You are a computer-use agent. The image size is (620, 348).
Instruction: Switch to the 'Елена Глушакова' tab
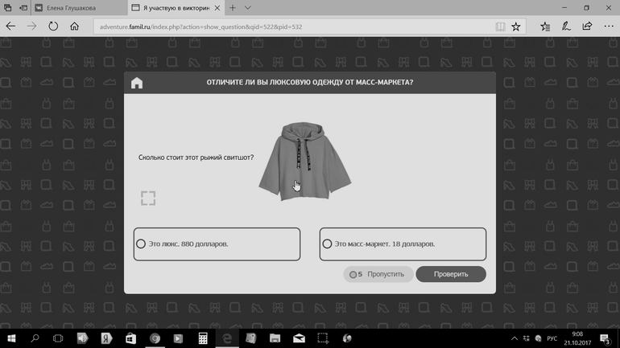click(x=76, y=8)
